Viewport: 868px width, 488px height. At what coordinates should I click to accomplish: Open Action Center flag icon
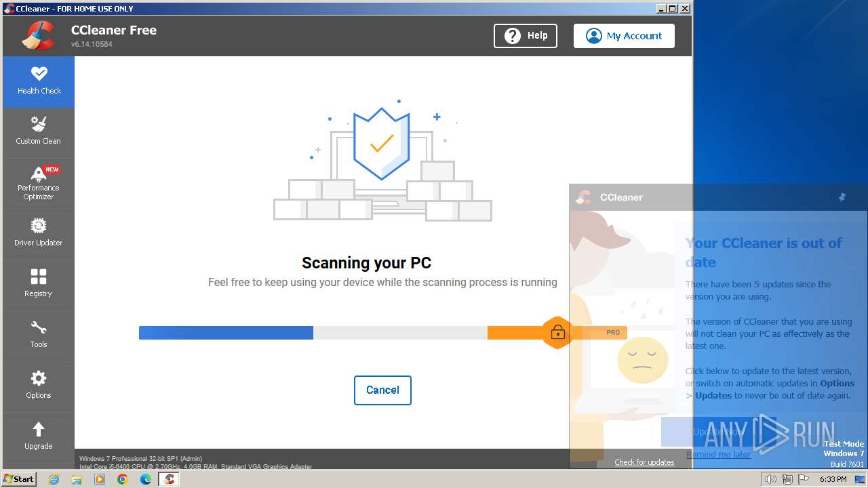click(x=804, y=479)
